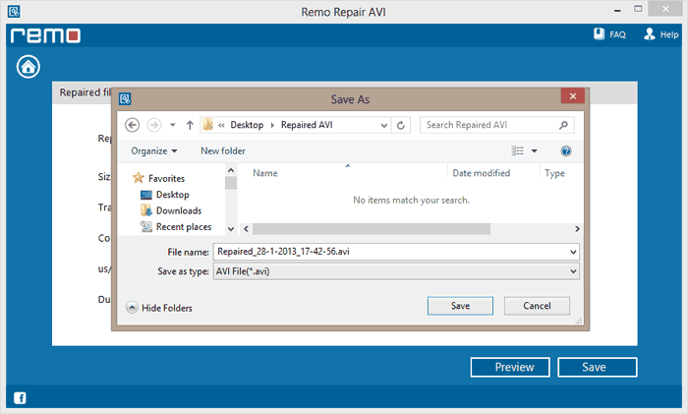Close the Save As dialog
The width and height of the screenshot is (688, 414).
(573, 96)
